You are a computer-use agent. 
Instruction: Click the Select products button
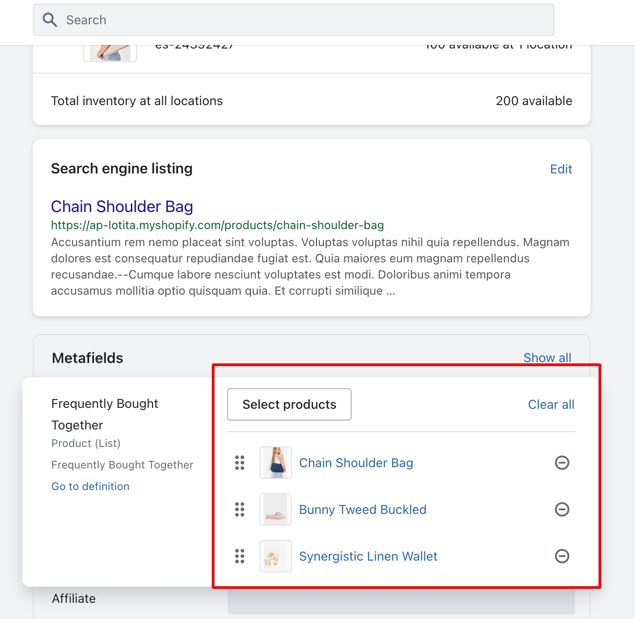[289, 404]
